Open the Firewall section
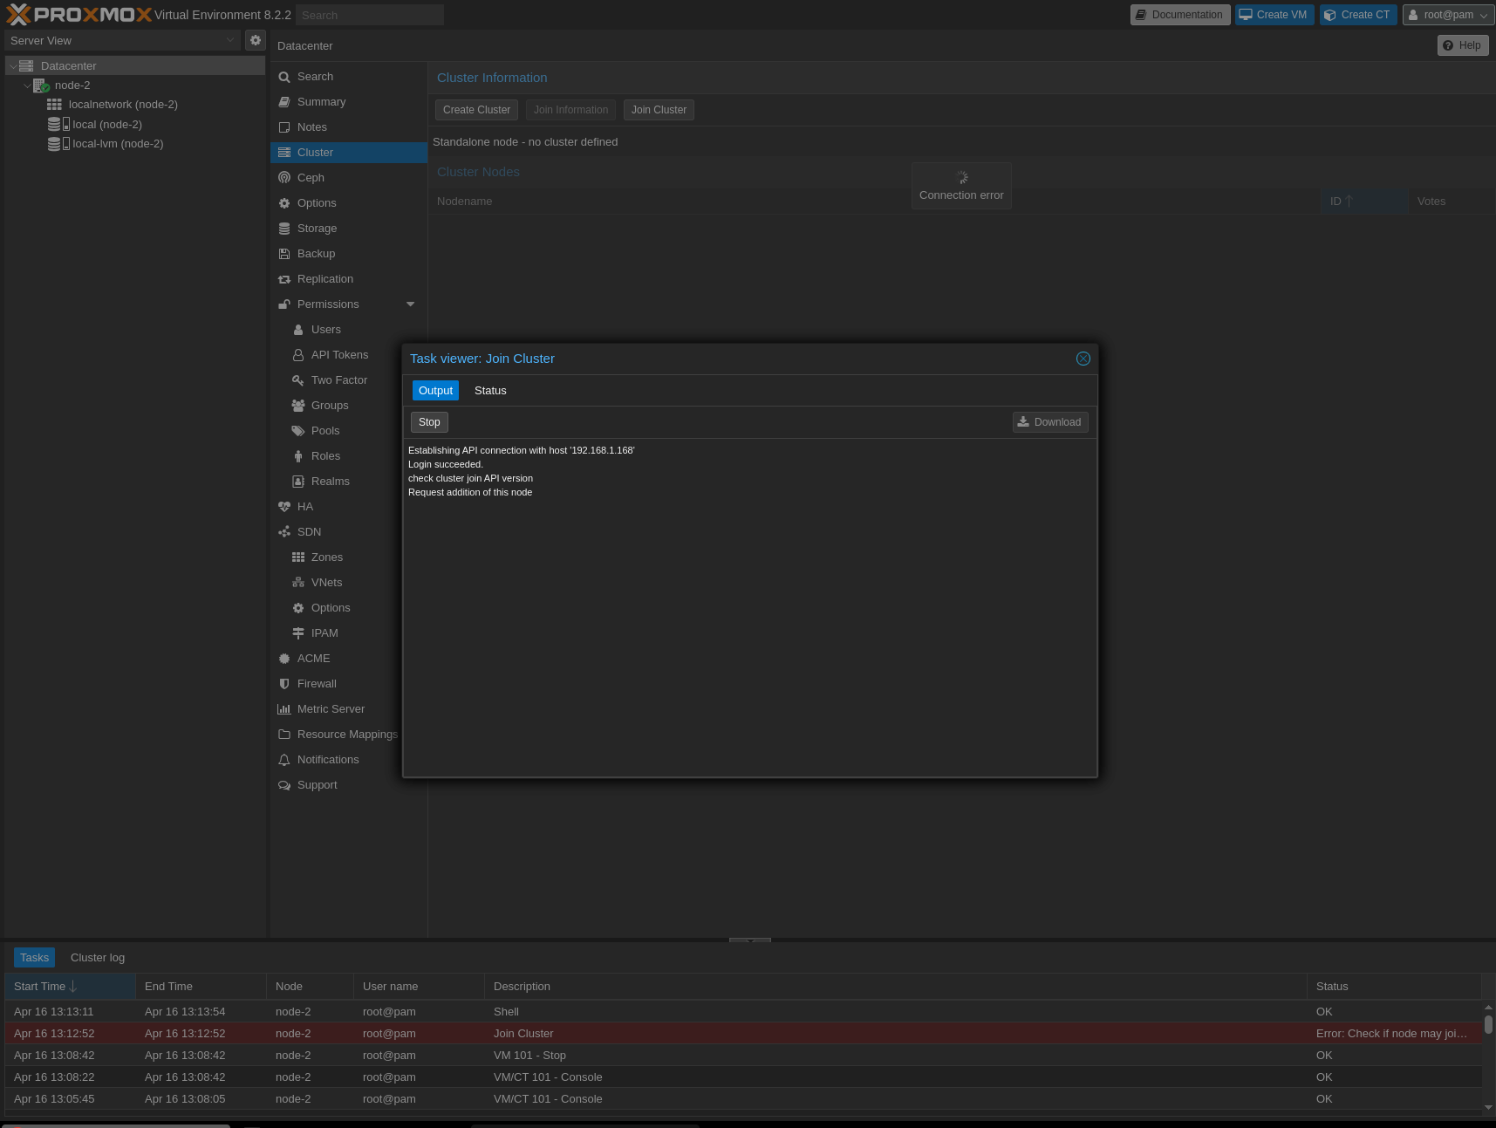 click(x=316, y=683)
